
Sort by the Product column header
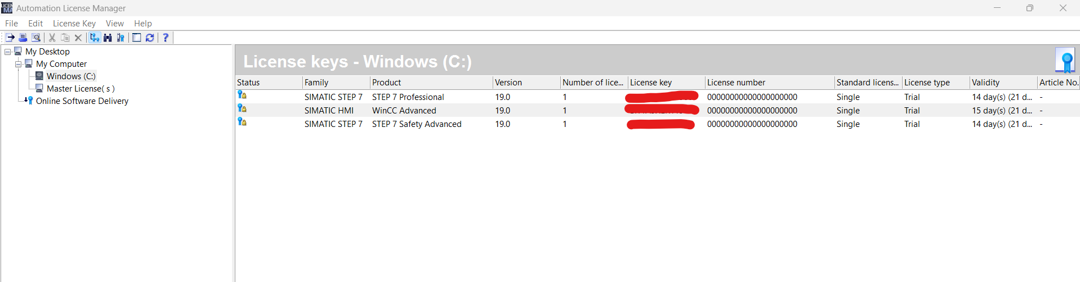click(x=431, y=83)
